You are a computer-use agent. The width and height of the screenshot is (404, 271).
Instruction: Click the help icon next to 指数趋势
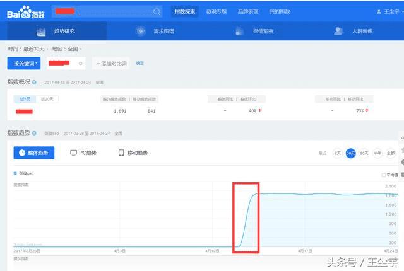coord(34,133)
